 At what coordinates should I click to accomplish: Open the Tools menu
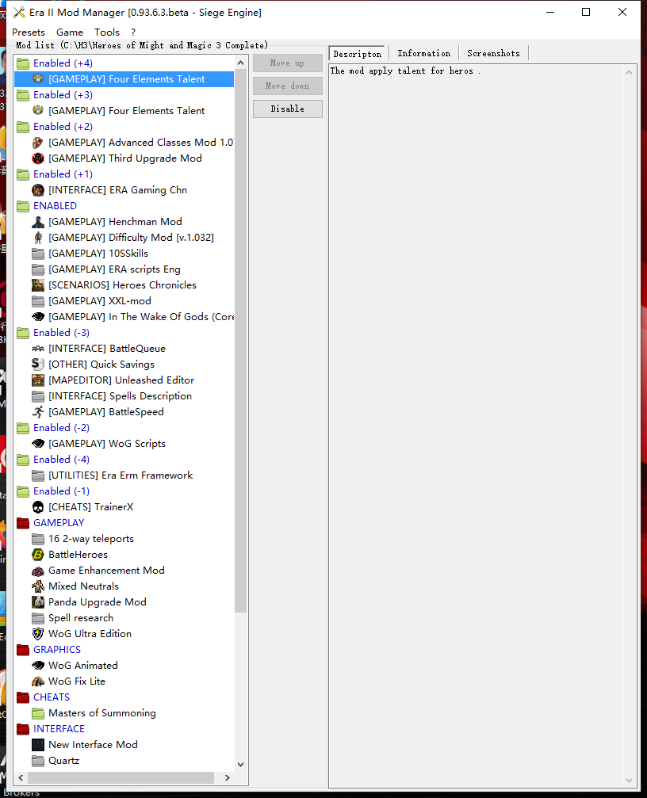tap(107, 32)
